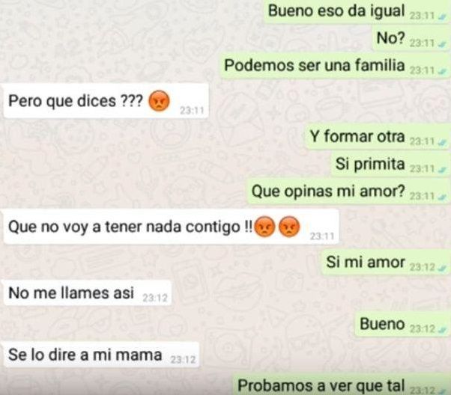Screen dimensions: 451x395
Task: Click the checkmark beside 'Que opinas mi amor?'
Action: (442, 197)
